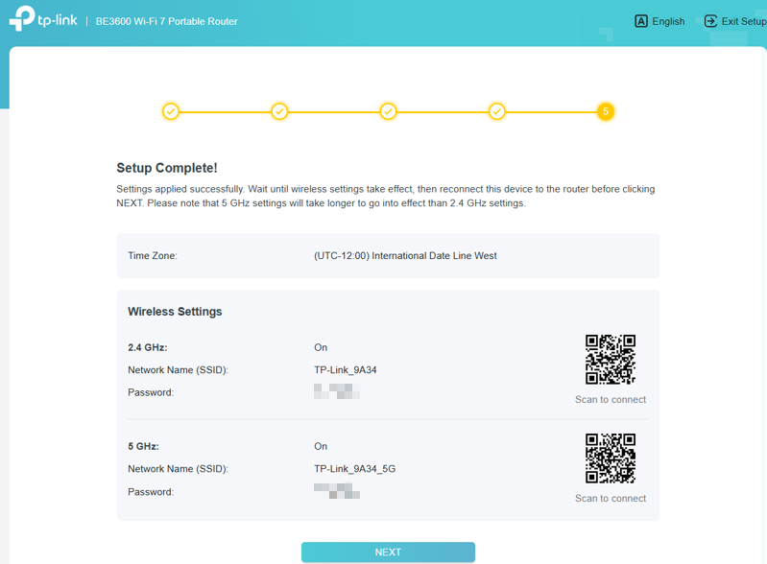This screenshot has width=767, height=564.
Task: Click 'Scan to connect' under 2.4 GHz
Action: coord(610,399)
